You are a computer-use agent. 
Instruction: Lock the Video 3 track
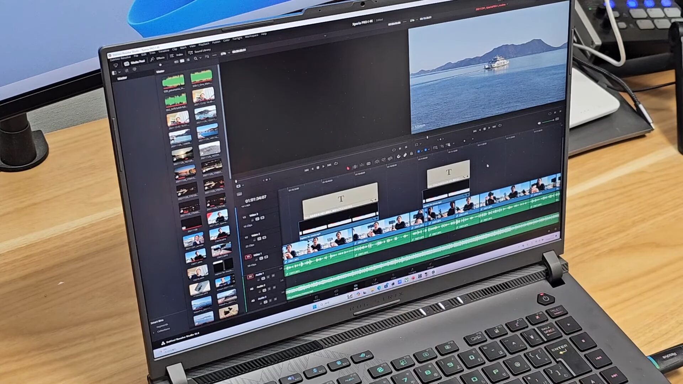click(x=252, y=220)
